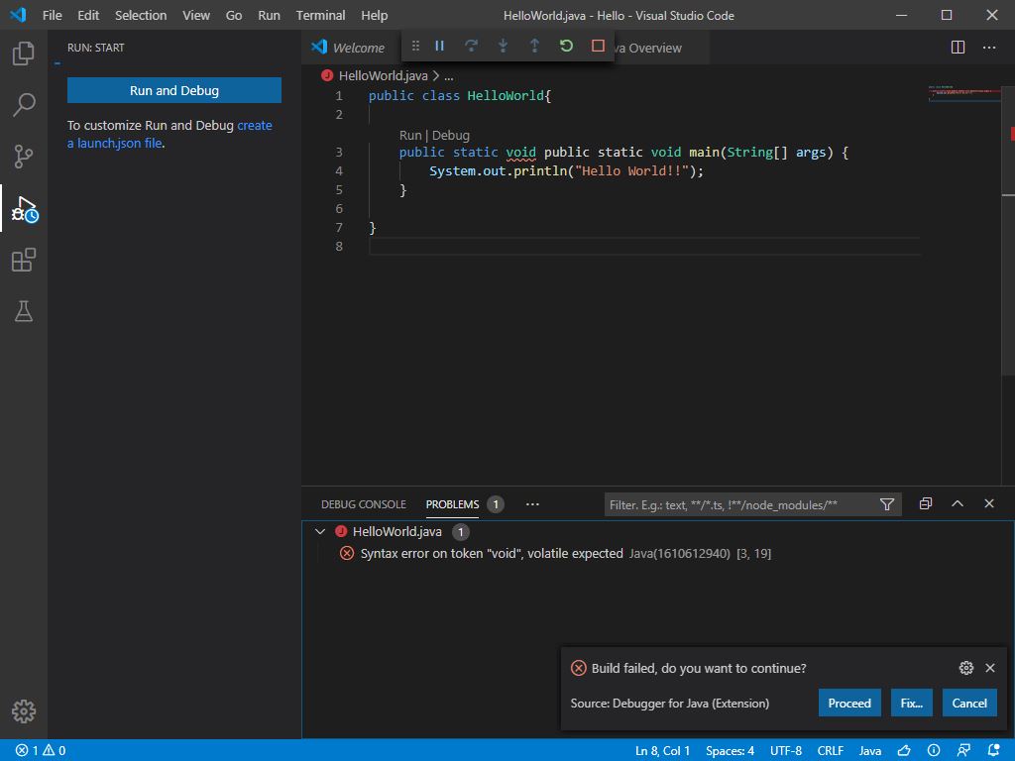Click Step Over in debug toolbar

(471, 46)
